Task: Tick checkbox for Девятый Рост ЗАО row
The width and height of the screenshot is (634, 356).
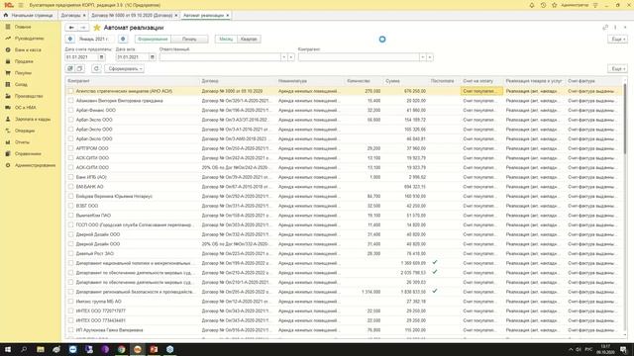Action: (x=70, y=253)
